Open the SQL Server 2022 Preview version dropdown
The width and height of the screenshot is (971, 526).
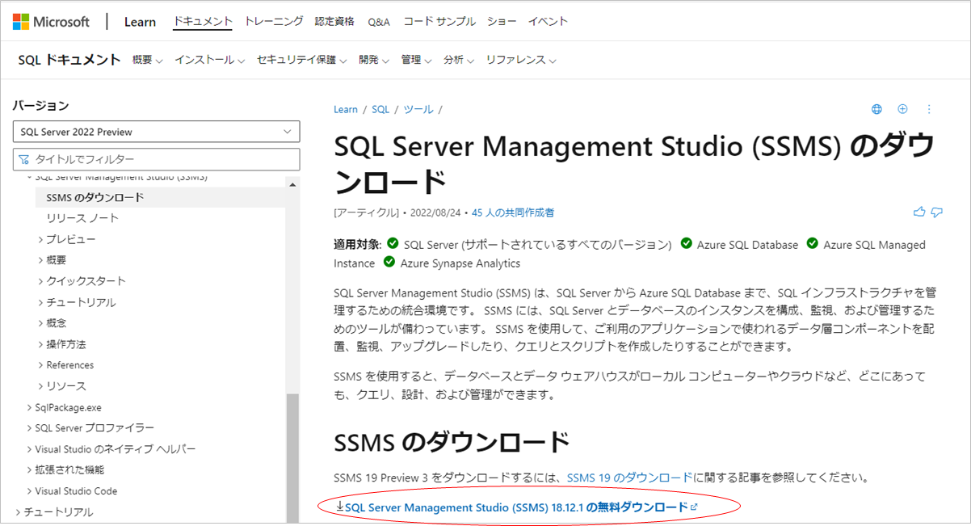[156, 131]
